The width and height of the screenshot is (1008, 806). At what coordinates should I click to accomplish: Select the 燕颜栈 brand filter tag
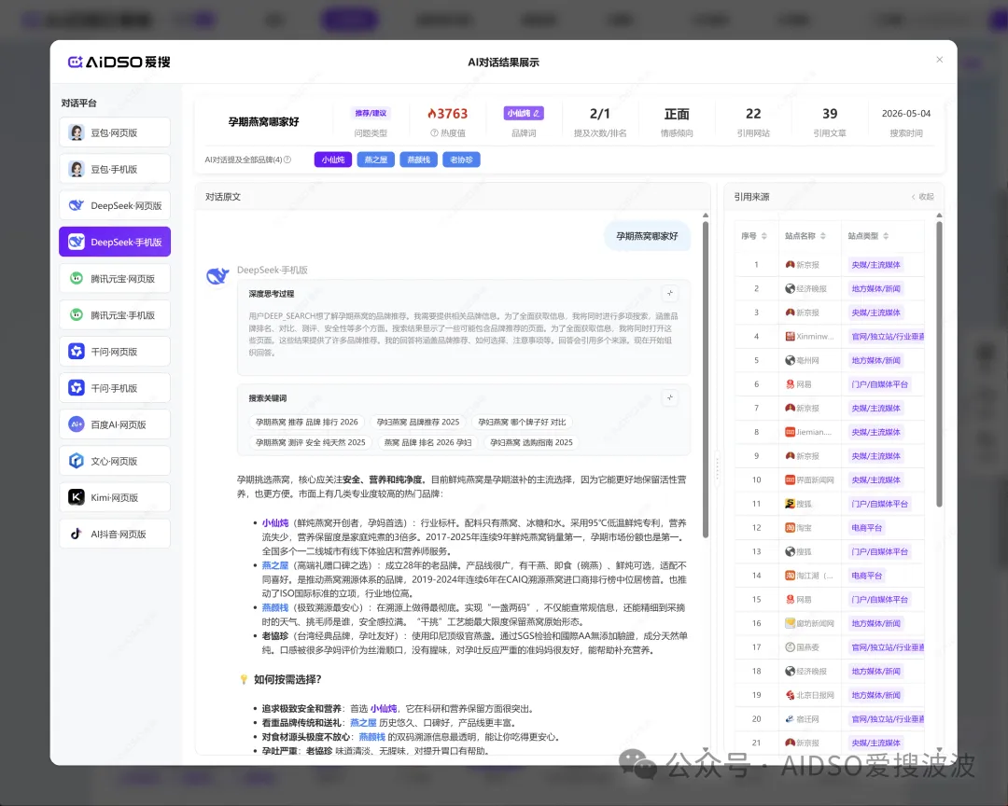pyautogui.click(x=418, y=160)
